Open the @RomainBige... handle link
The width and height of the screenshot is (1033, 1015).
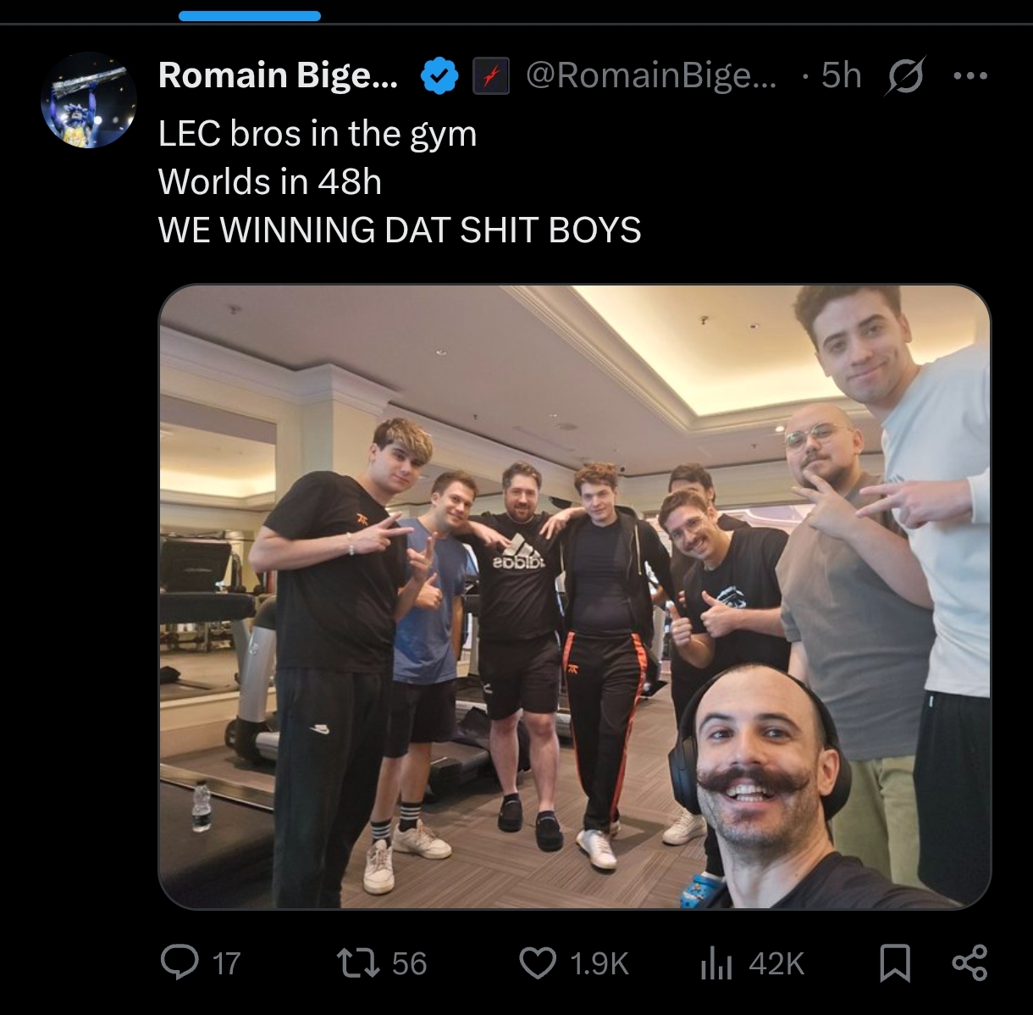point(650,75)
